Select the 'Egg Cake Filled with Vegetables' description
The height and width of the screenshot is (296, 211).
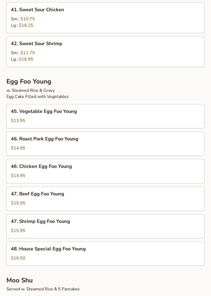(37, 97)
